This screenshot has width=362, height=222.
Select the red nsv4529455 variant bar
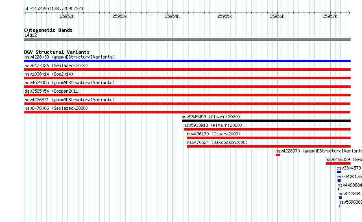[187, 87]
